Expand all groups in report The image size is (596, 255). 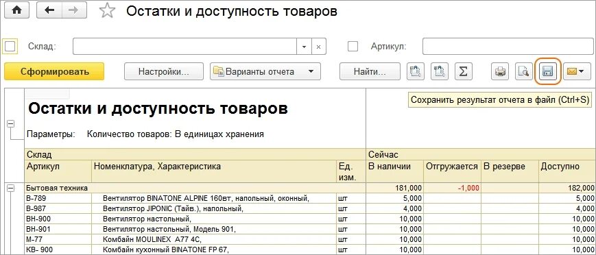pyautogui.click(x=416, y=71)
